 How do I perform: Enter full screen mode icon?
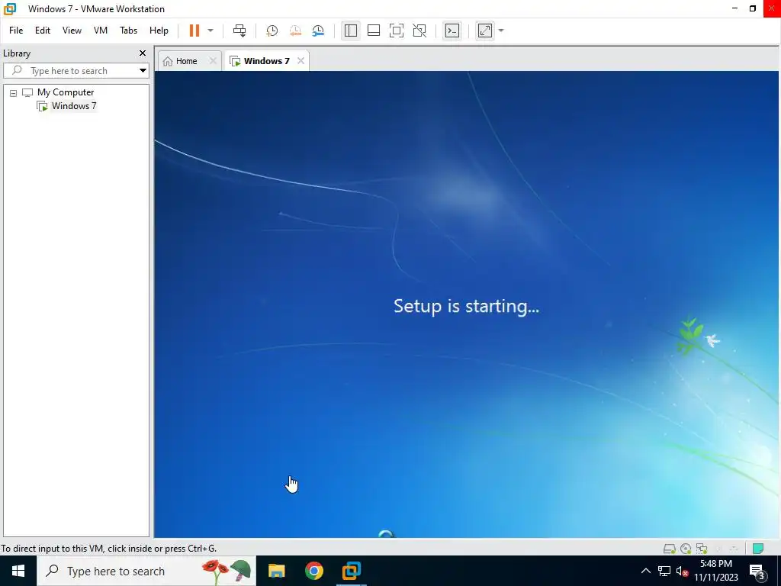point(397,31)
